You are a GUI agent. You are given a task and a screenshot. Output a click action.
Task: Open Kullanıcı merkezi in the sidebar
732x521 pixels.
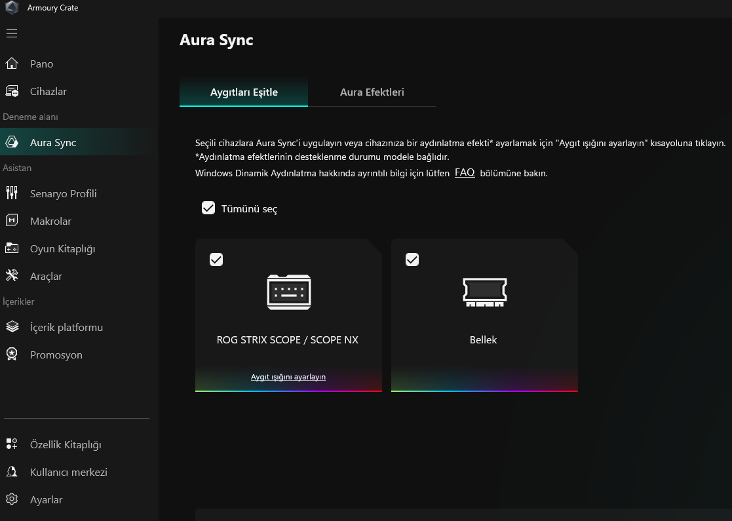(79, 471)
